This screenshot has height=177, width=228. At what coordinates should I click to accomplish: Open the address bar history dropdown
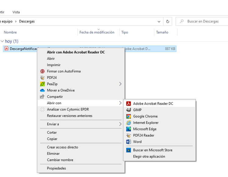point(159,22)
